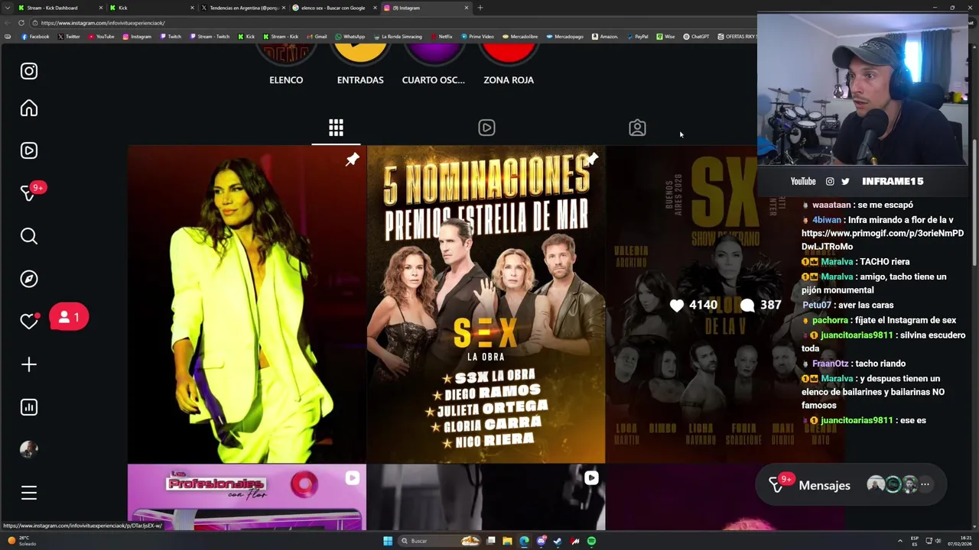Open notifications heart icon
The width and height of the screenshot is (979, 550).
(29, 322)
